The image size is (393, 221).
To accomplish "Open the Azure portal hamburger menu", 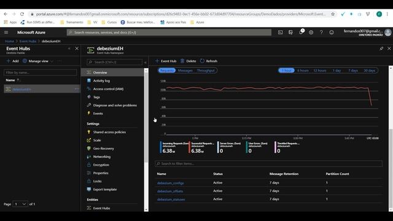I will (x=6, y=33).
